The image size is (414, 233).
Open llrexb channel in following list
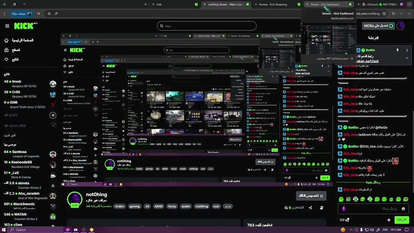click(30, 83)
